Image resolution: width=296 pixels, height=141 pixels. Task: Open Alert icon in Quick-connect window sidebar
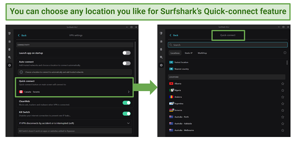(x=161, y=41)
